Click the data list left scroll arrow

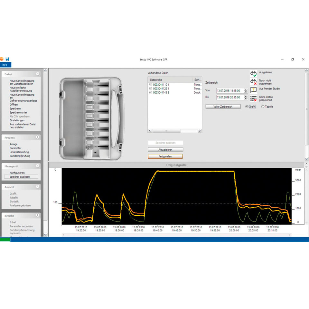pyautogui.click(x=150, y=131)
